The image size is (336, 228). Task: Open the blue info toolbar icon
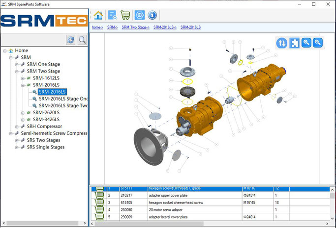click(153, 15)
